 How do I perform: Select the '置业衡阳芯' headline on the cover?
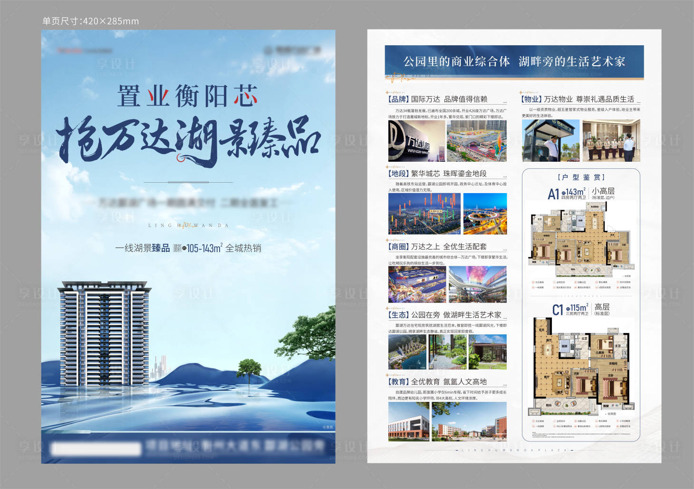click(188, 97)
